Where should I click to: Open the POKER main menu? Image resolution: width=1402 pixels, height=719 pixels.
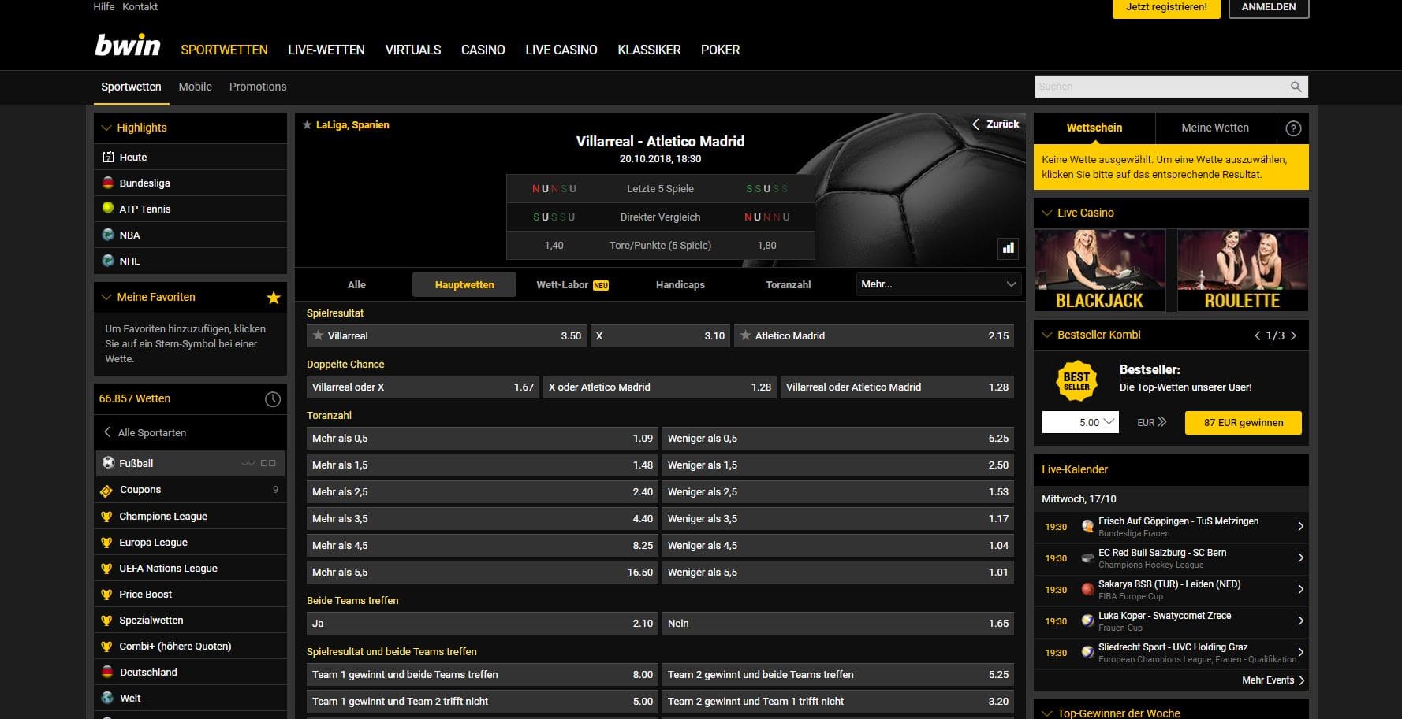720,50
